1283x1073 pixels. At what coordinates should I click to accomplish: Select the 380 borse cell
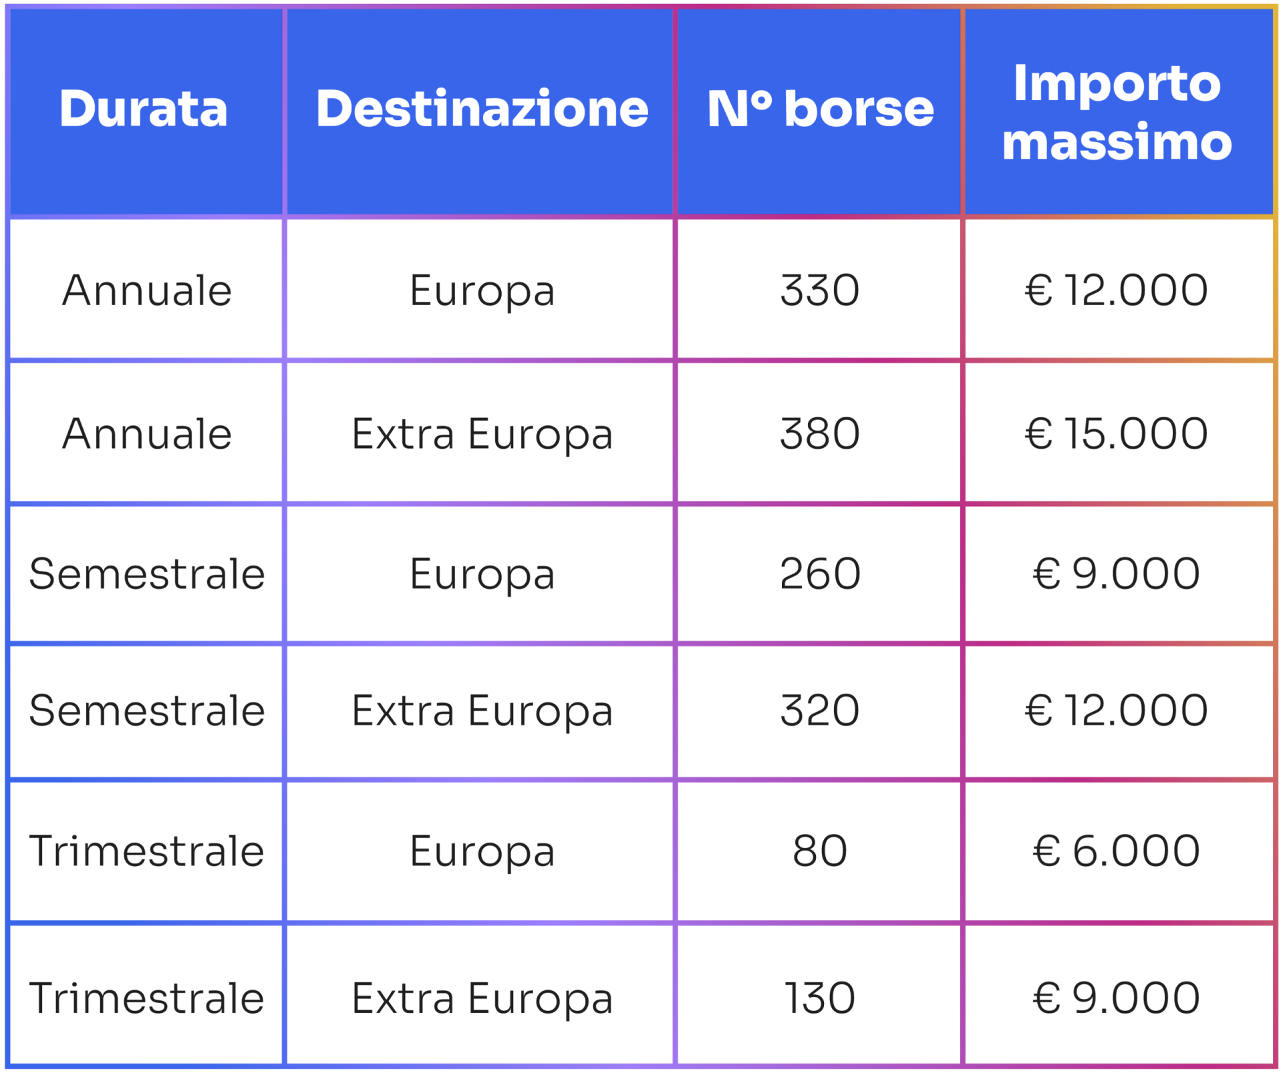820,434
